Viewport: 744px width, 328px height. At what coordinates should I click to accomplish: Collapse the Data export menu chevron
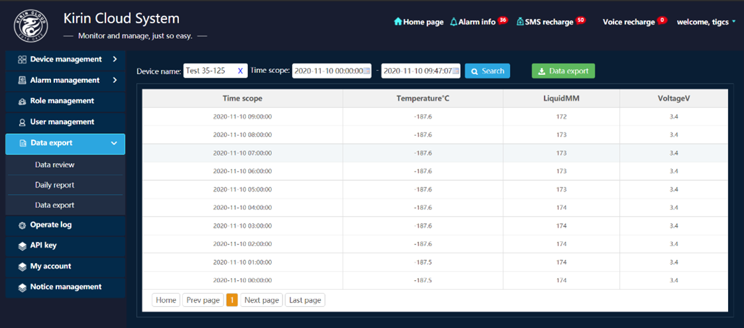click(113, 143)
